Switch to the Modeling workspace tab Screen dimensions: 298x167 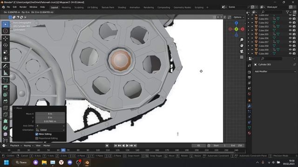click(66, 7)
